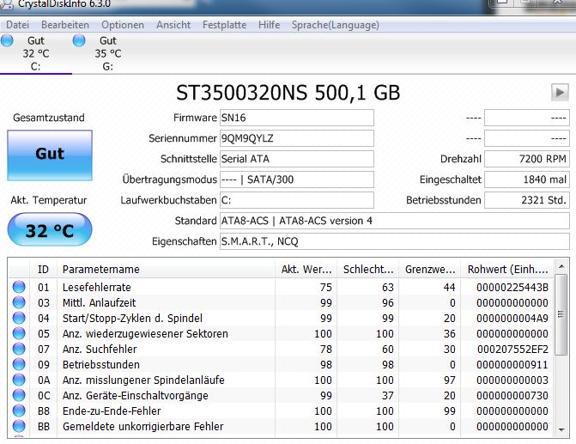Click raw value 000000000911
The image size is (576, 444).
point(512,364)
